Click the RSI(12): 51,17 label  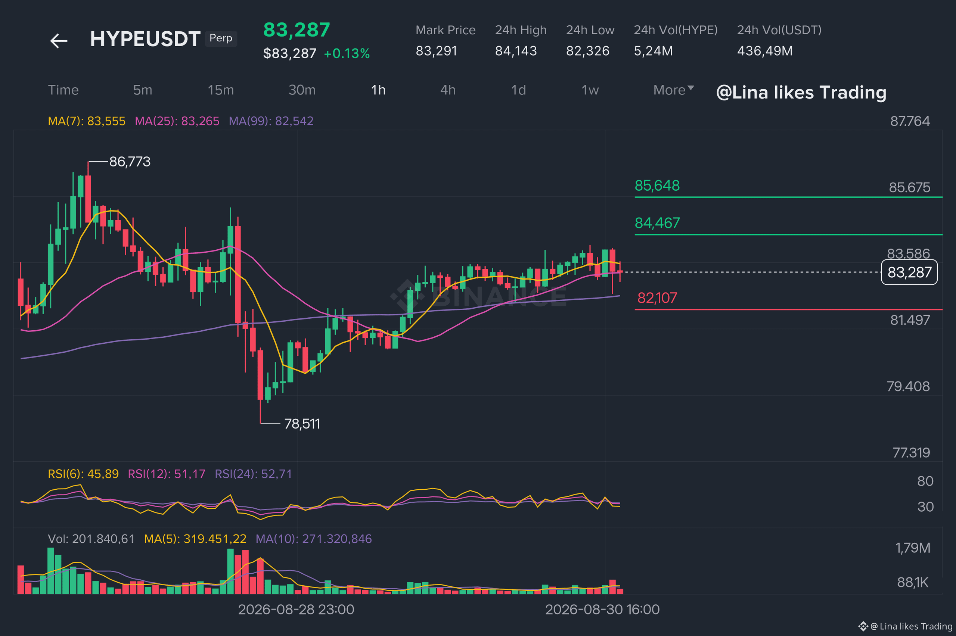coord(167,474)
